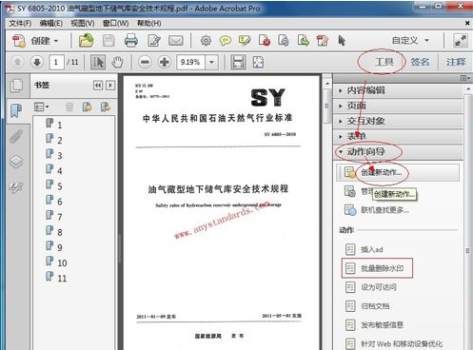Click the fit one full page icon
This screenshot has width=473, height=350.
coord(258,62)
